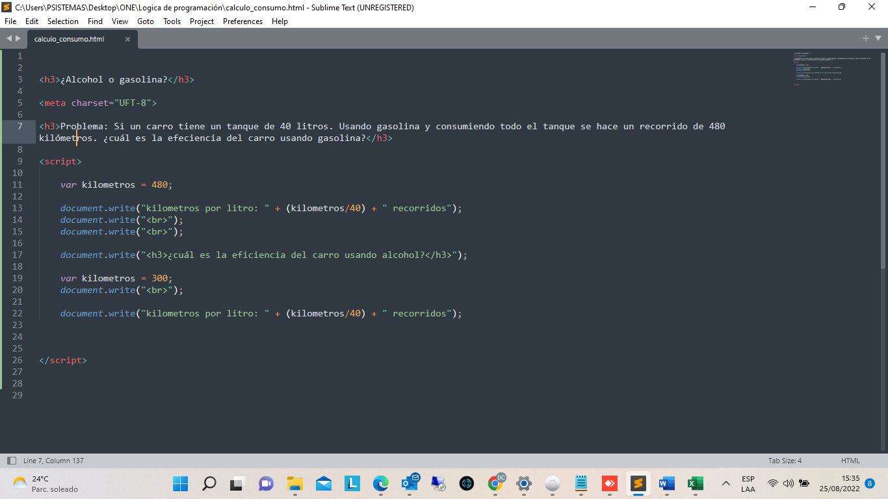Open the 24°C weather widget
This screenshot has height=499, width=888.
pos(46,483)
